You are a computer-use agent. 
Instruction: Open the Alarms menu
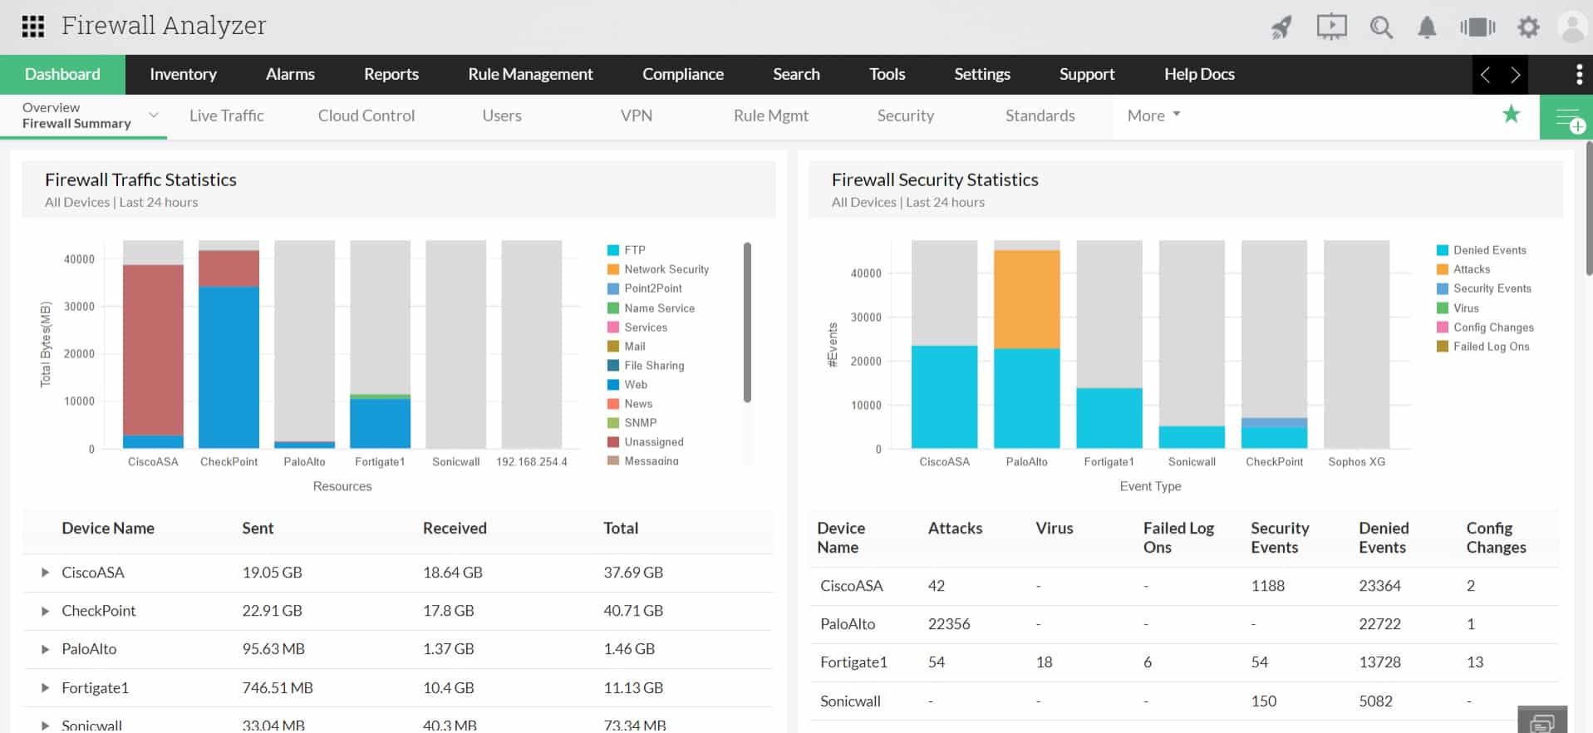tap(290, 74)
